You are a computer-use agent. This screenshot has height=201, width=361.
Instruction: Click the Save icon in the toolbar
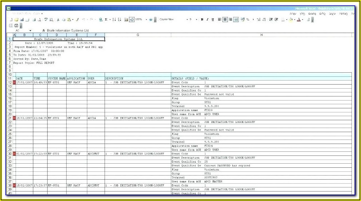[22, 20]
